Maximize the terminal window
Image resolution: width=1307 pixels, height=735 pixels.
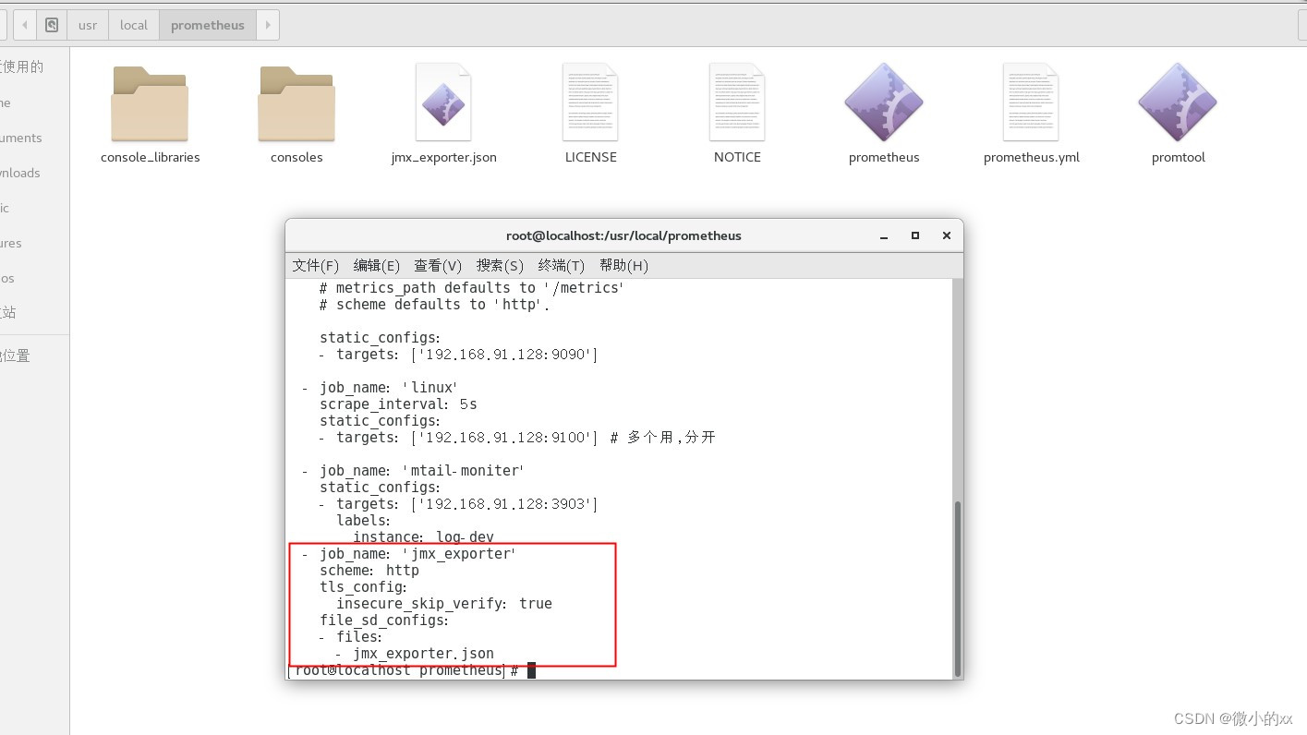tap(915, 235)
